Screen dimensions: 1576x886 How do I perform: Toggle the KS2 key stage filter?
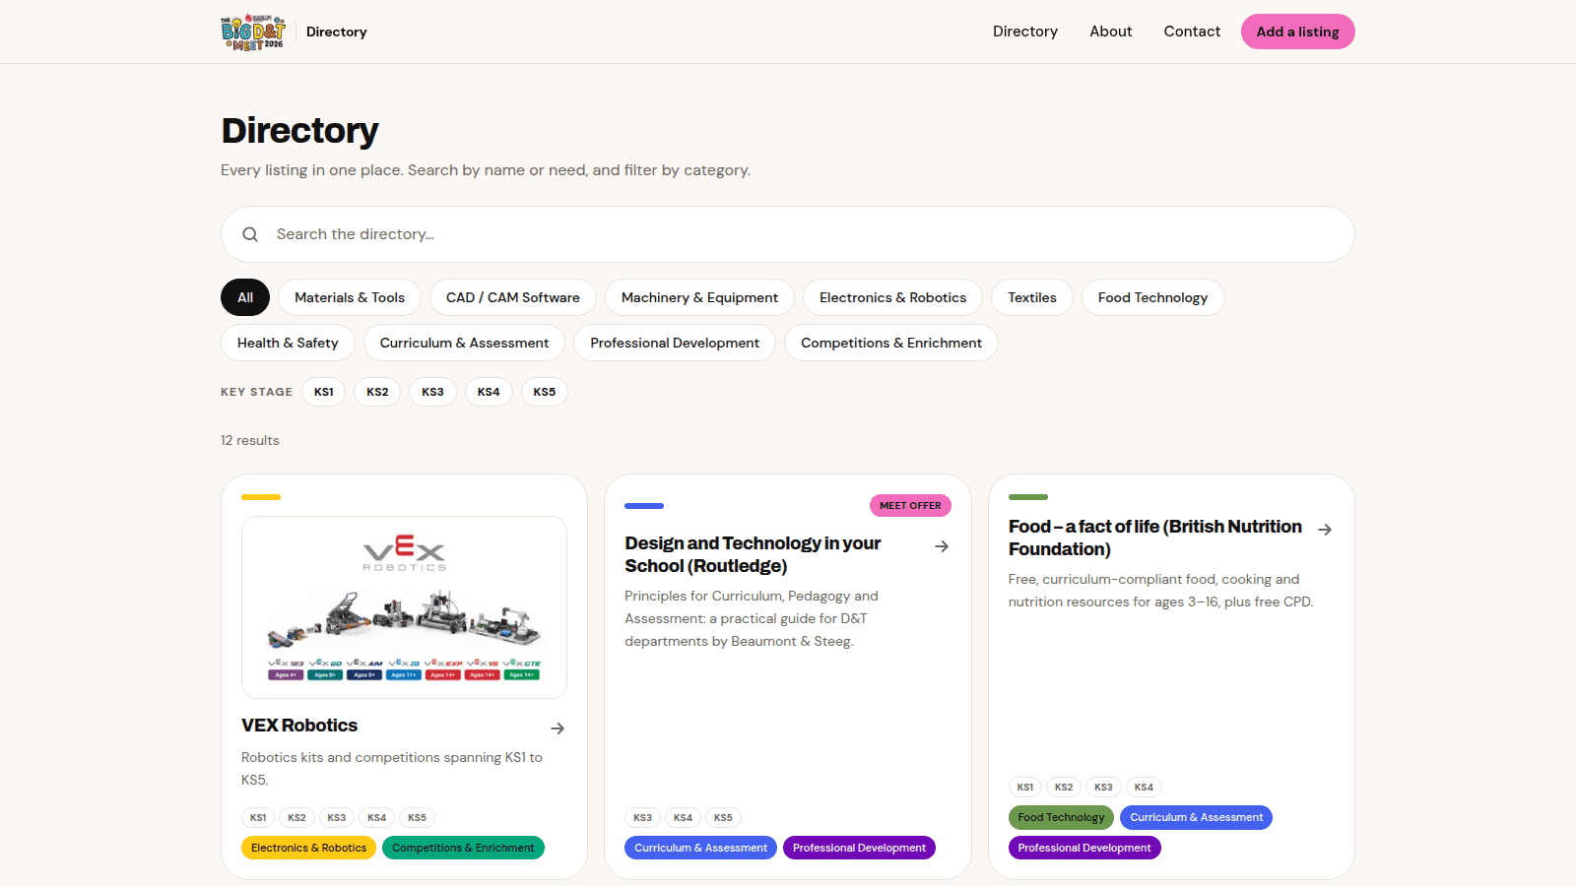377,392
